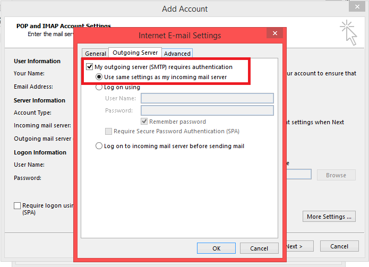The width and height of the screenshot is (369, 267).
Task: Choose the Log on using option
Action: click(x=99, y=87)
